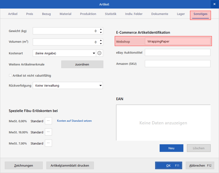Image resolution: width=219 pixels, height=173 pixels.
Task: Add a new EAN with Neu
Action: pyautogui.click(x=171, y=148)
